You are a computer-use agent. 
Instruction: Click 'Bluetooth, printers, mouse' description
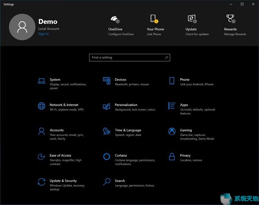click(132, 84)
